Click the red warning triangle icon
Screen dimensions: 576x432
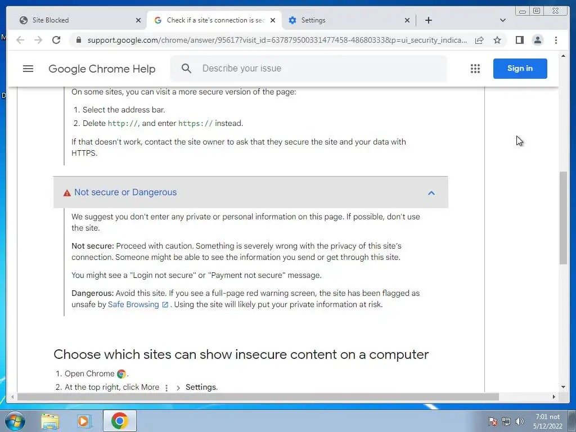point(67,193)
